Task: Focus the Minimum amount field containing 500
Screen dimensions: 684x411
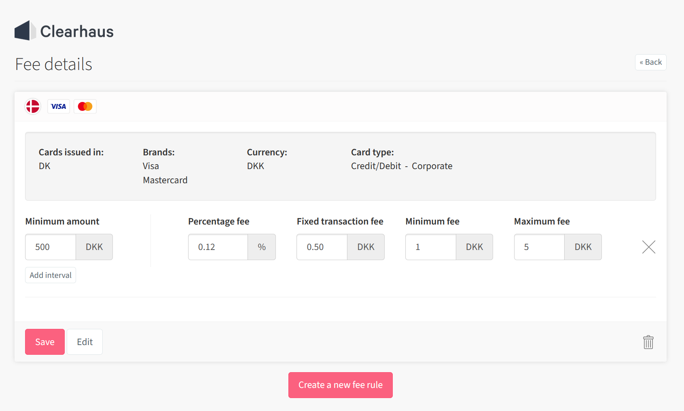Action: [51, 247]
